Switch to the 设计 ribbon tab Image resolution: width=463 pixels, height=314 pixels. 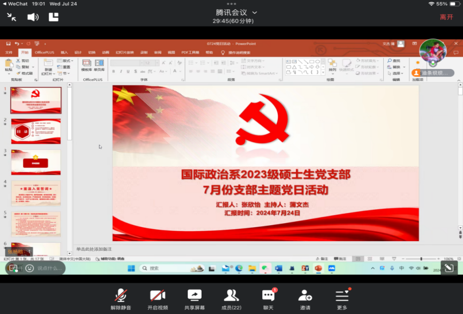pos(78,52)
